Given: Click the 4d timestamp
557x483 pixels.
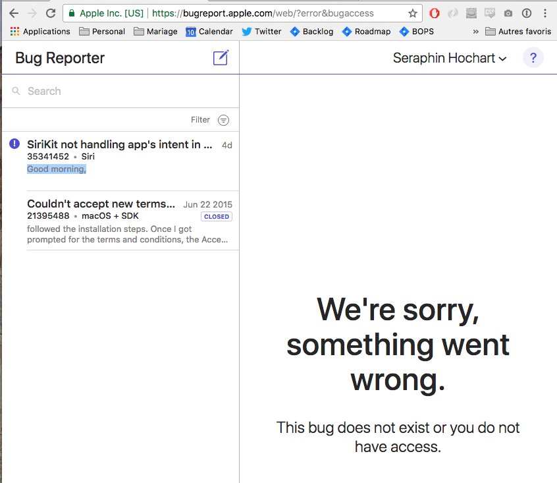Looking at the screenshot, I should point(227,145).
